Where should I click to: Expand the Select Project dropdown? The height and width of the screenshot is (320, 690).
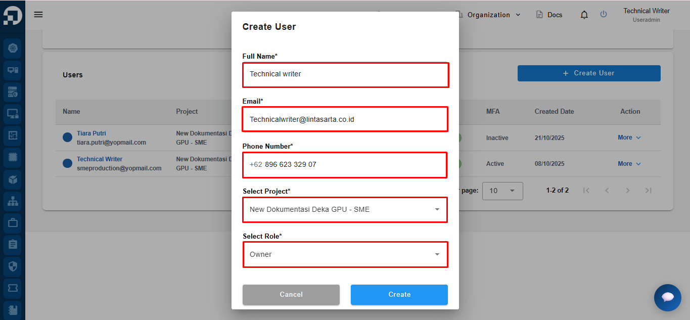point(345,209)
